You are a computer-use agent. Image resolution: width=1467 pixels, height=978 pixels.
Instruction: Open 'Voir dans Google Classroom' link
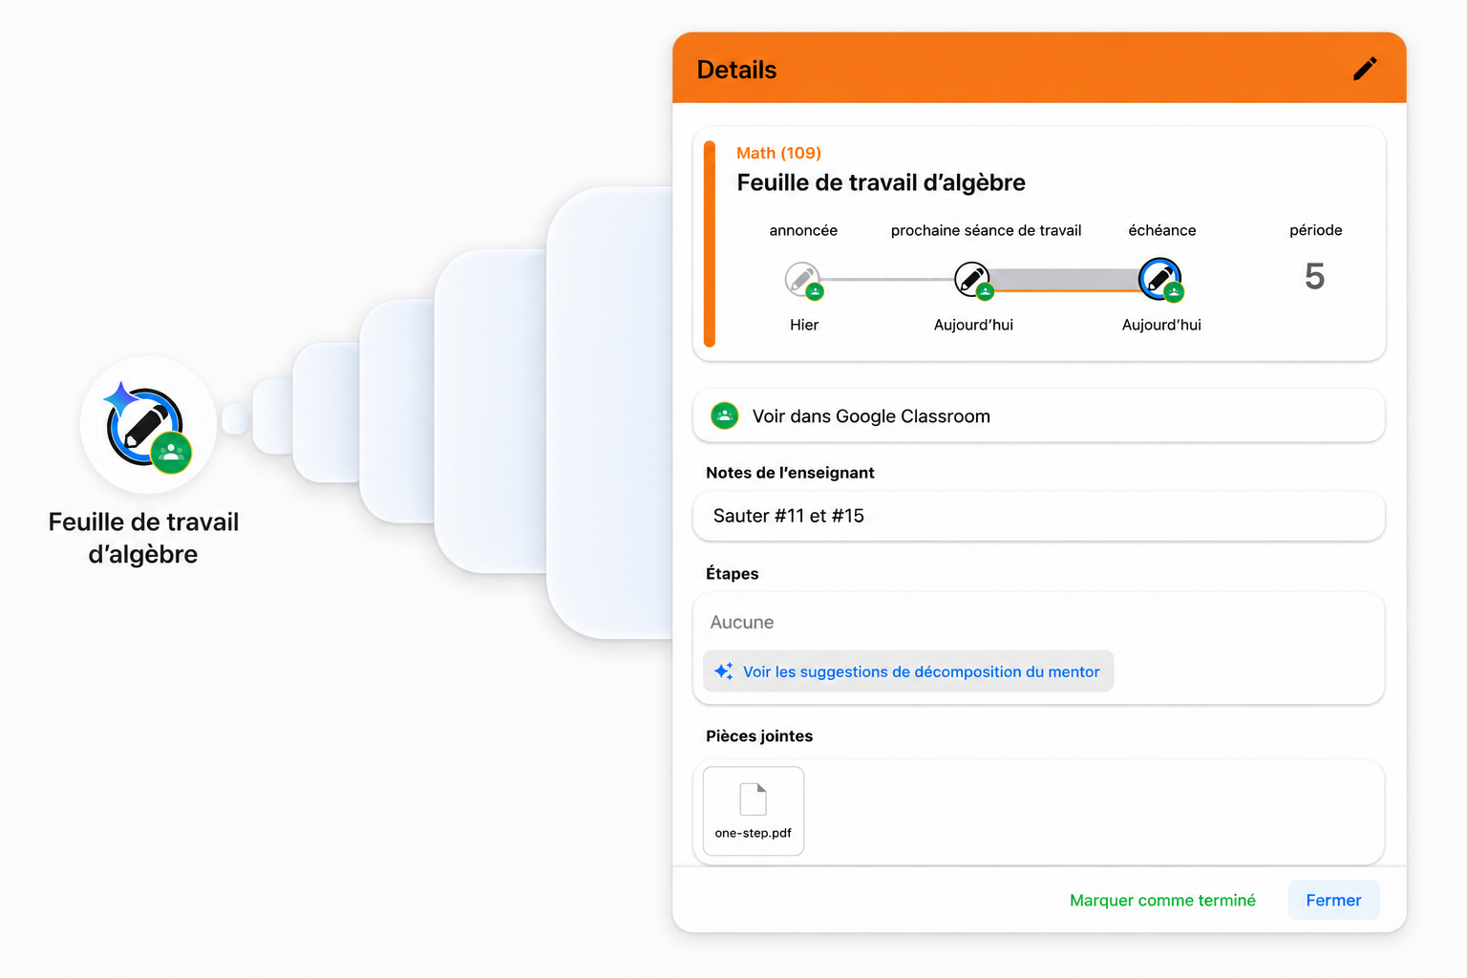1039,415
